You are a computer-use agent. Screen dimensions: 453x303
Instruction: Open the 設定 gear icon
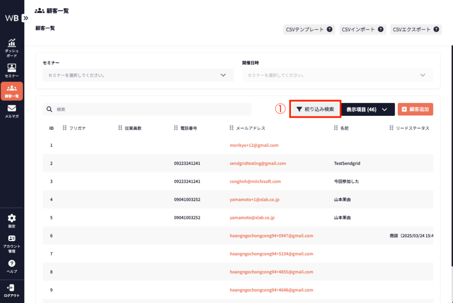pos(12,218)
